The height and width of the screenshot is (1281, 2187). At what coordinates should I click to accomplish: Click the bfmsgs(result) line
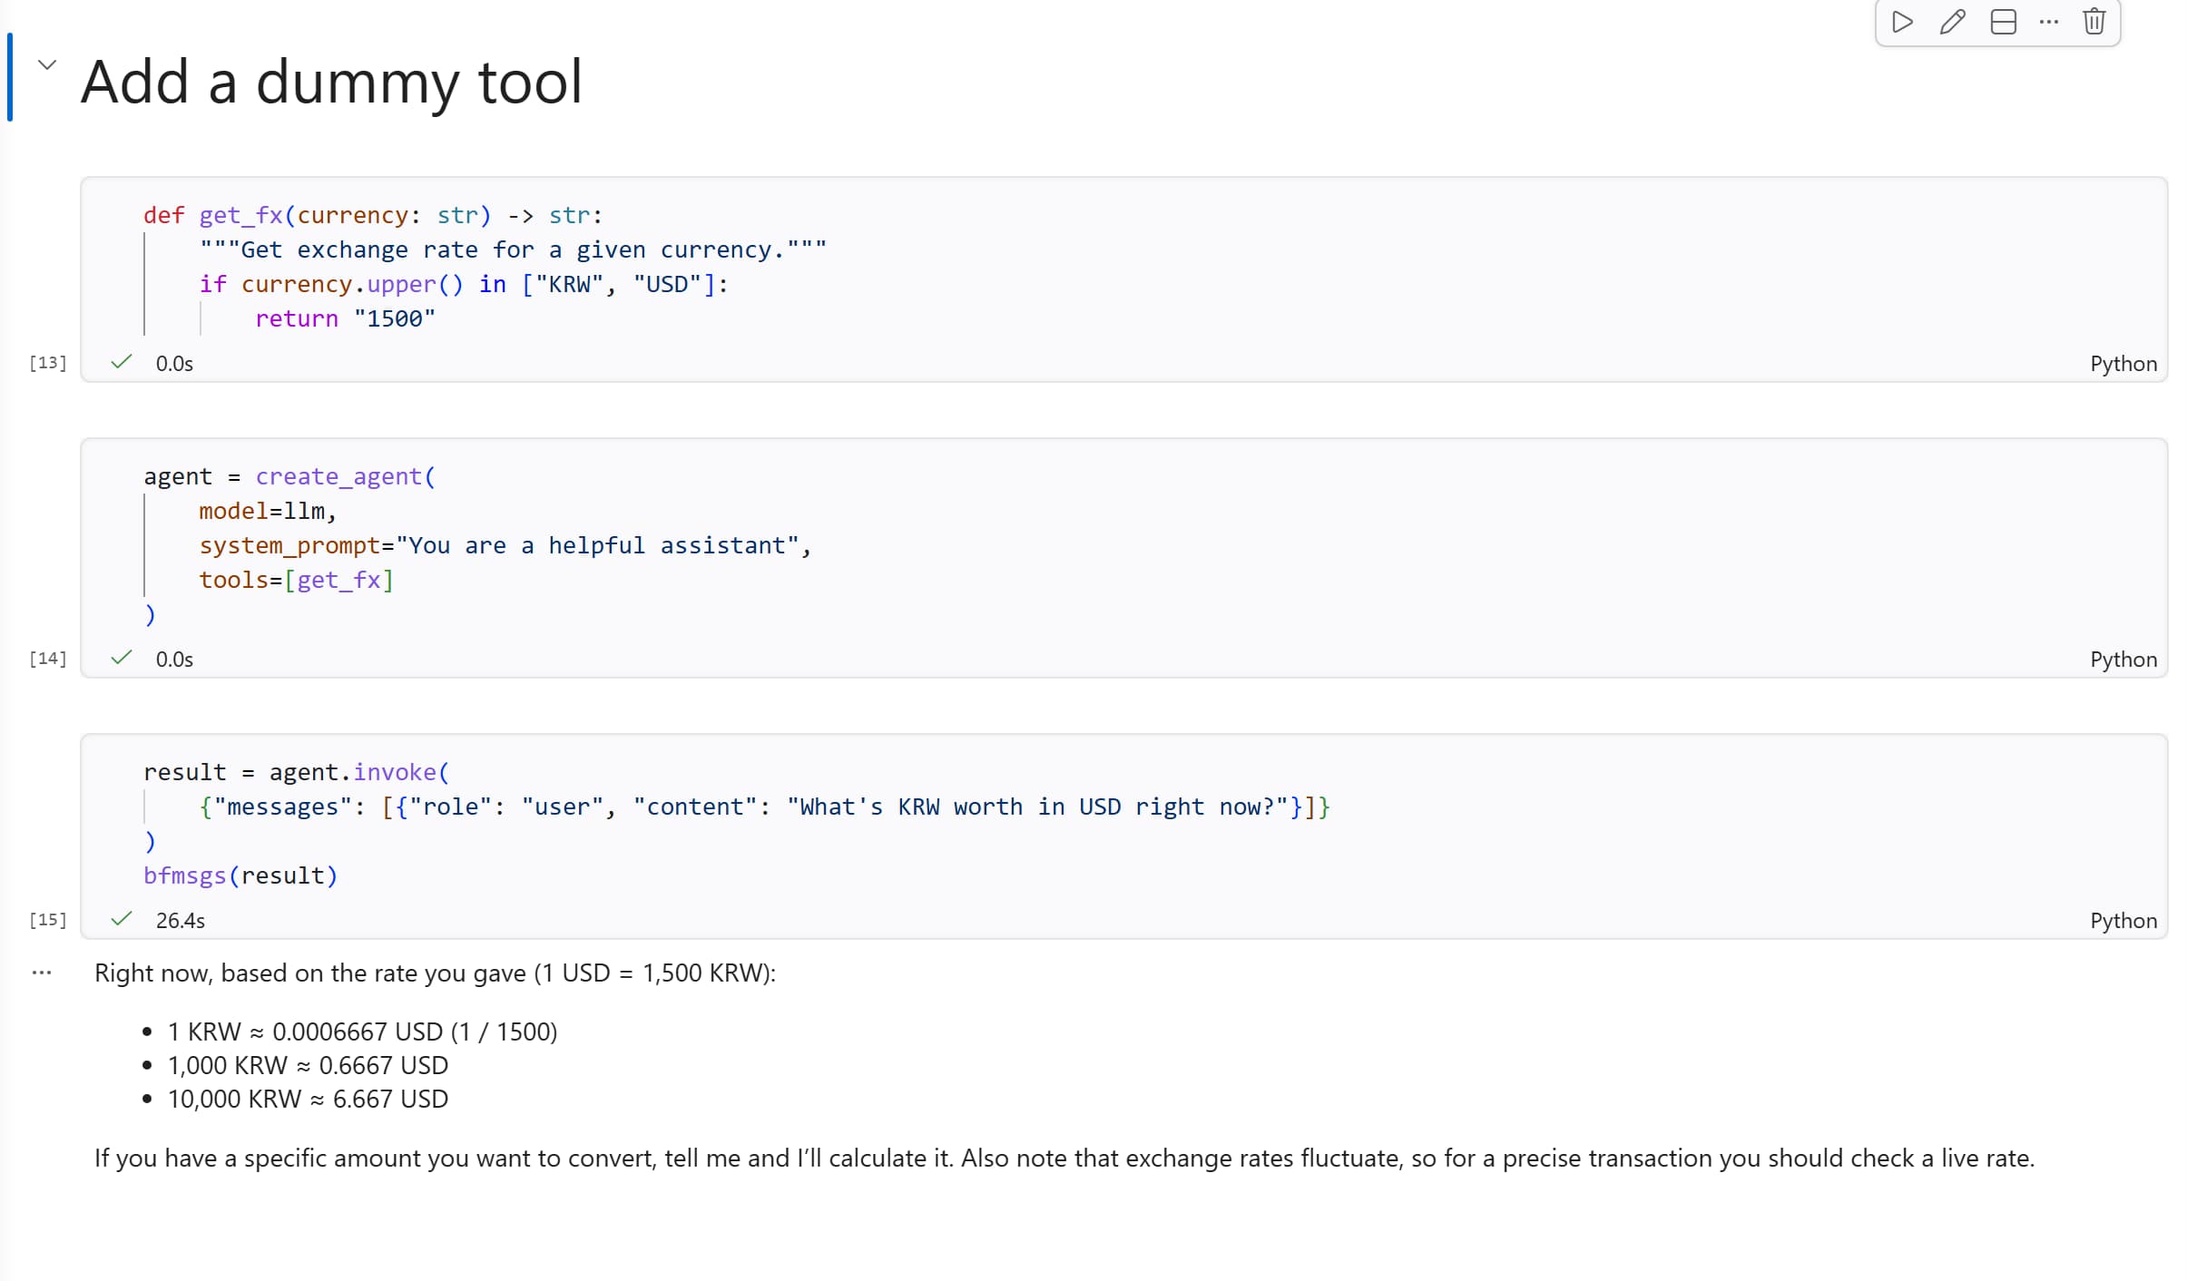coord(240,875)
